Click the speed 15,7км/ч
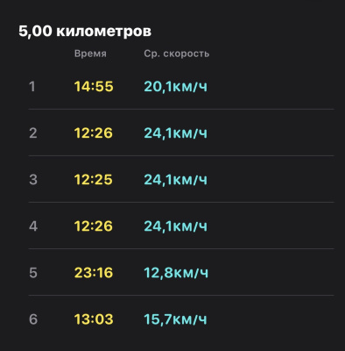 [175, 319]
